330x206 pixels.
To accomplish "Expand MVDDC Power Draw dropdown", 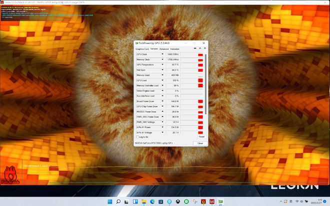I will coord(162,112).
